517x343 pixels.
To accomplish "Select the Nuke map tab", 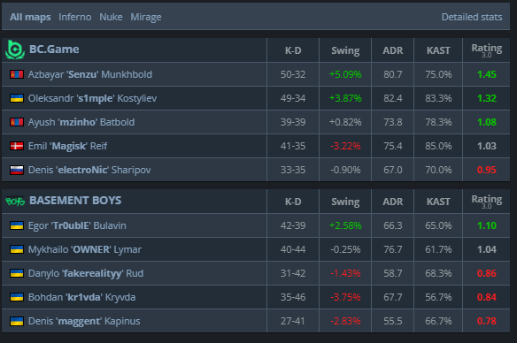I will pyautogui.click(x=111, y=17).
